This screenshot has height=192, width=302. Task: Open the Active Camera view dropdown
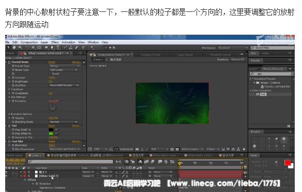(x=192, y=149)
